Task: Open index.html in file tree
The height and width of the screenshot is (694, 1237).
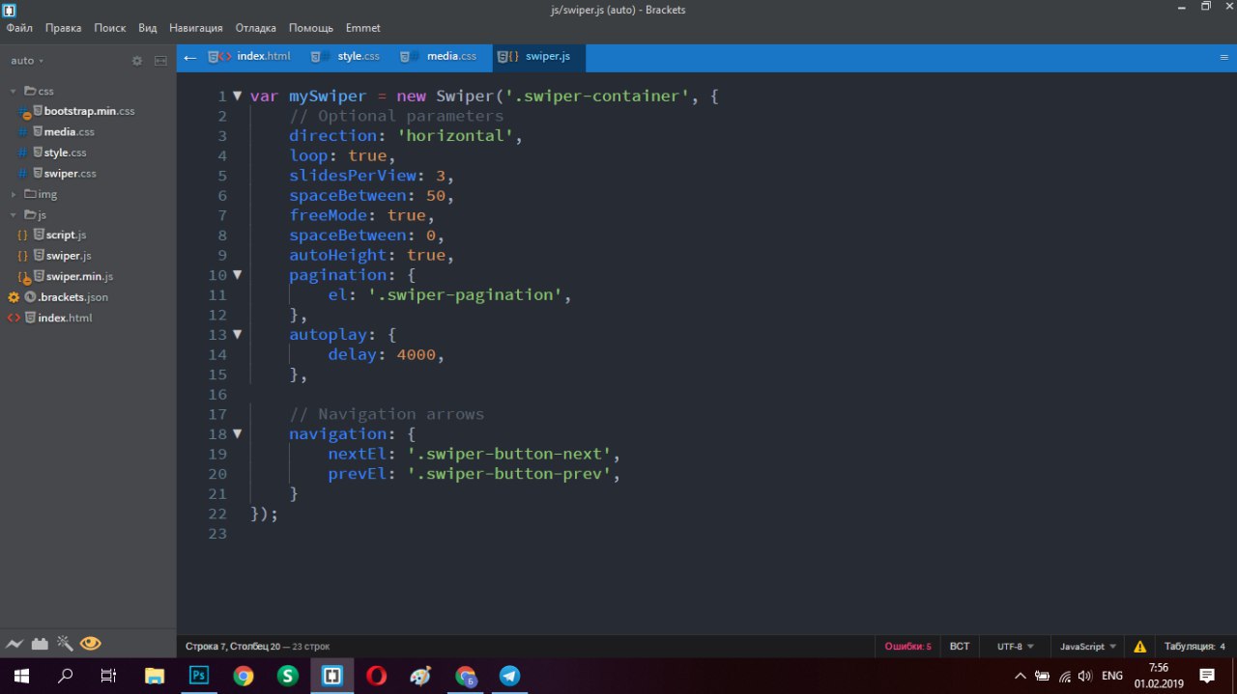Action: click(x=65, y=318)
